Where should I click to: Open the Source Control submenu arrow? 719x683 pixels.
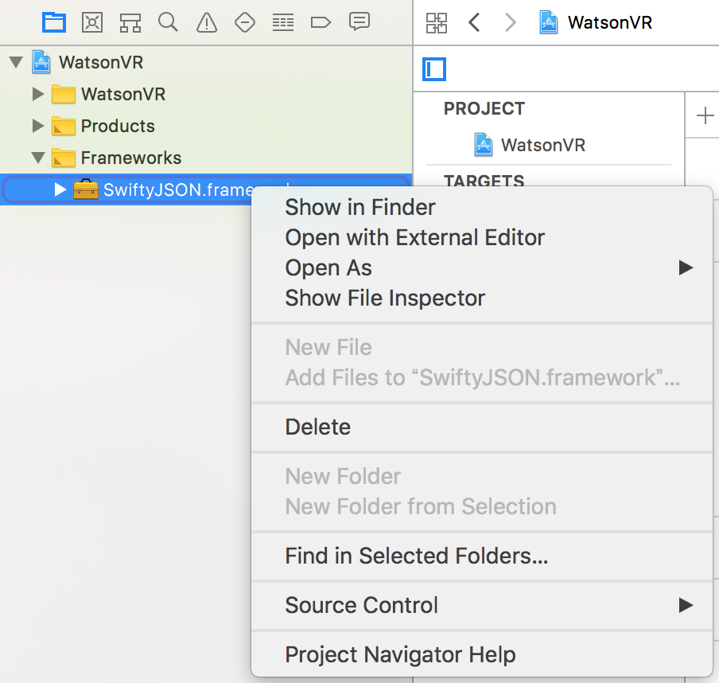[x=686, y=605]
